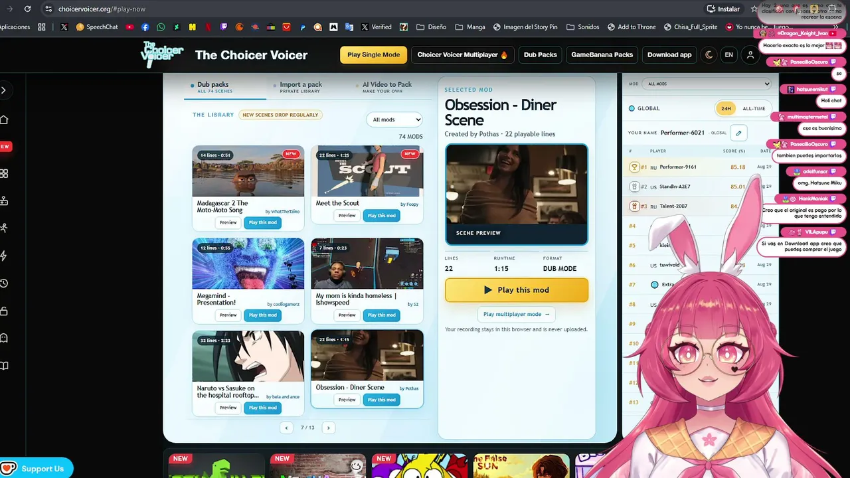Viewport: 850px width, 478px height.
Task: Preview the Meet the Scout mod
Action: [x=347, y=216]
